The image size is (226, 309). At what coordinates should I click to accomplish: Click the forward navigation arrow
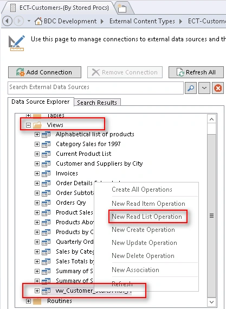(19, 21)
